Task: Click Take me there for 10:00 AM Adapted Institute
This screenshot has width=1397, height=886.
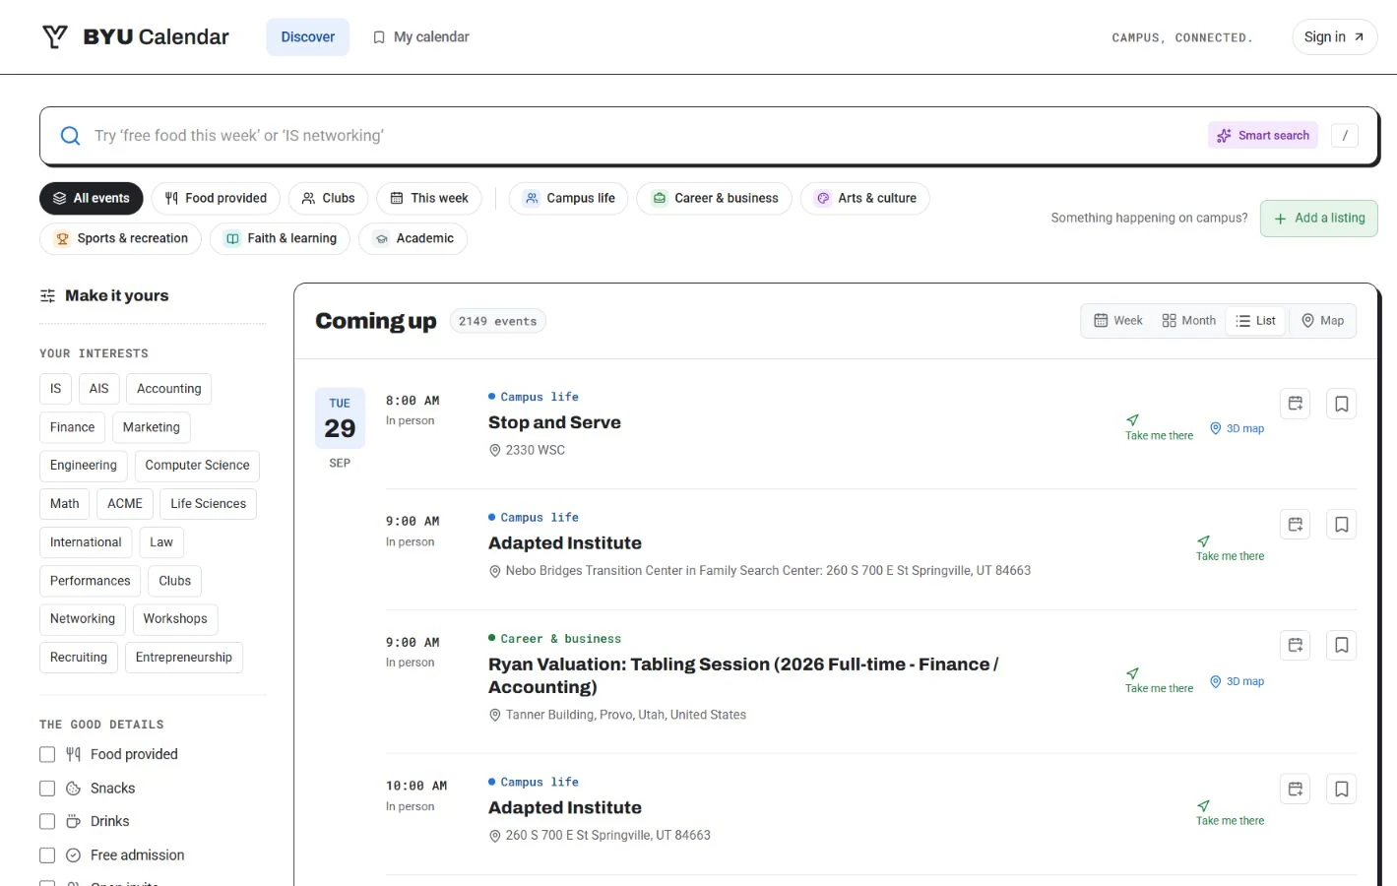Action: tap(1230, 813)
